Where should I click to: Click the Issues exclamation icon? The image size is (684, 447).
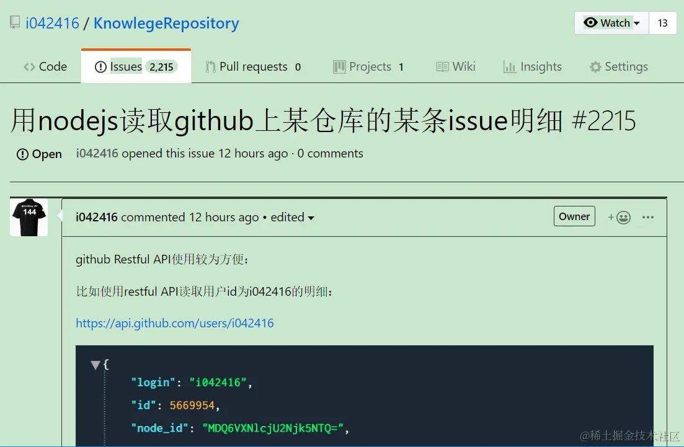100,67
